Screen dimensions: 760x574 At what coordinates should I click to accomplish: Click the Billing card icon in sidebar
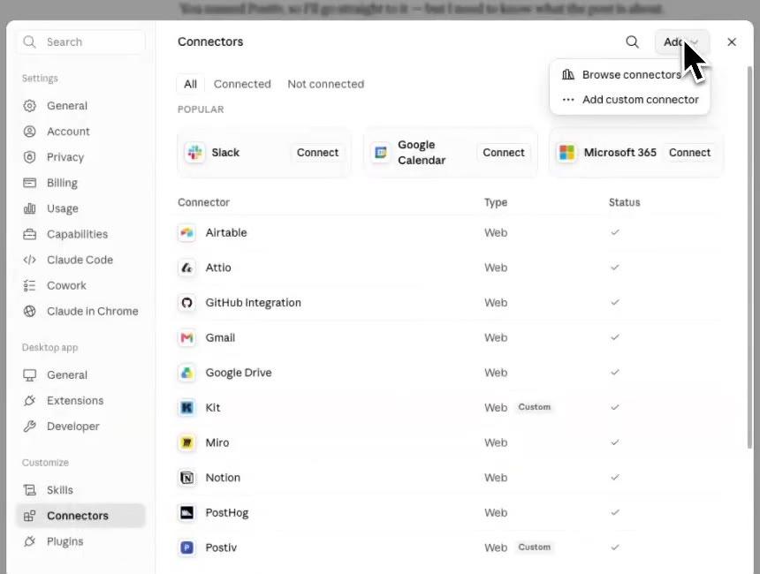[29, 183]
